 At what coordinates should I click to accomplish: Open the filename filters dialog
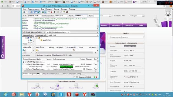[58, 12]
